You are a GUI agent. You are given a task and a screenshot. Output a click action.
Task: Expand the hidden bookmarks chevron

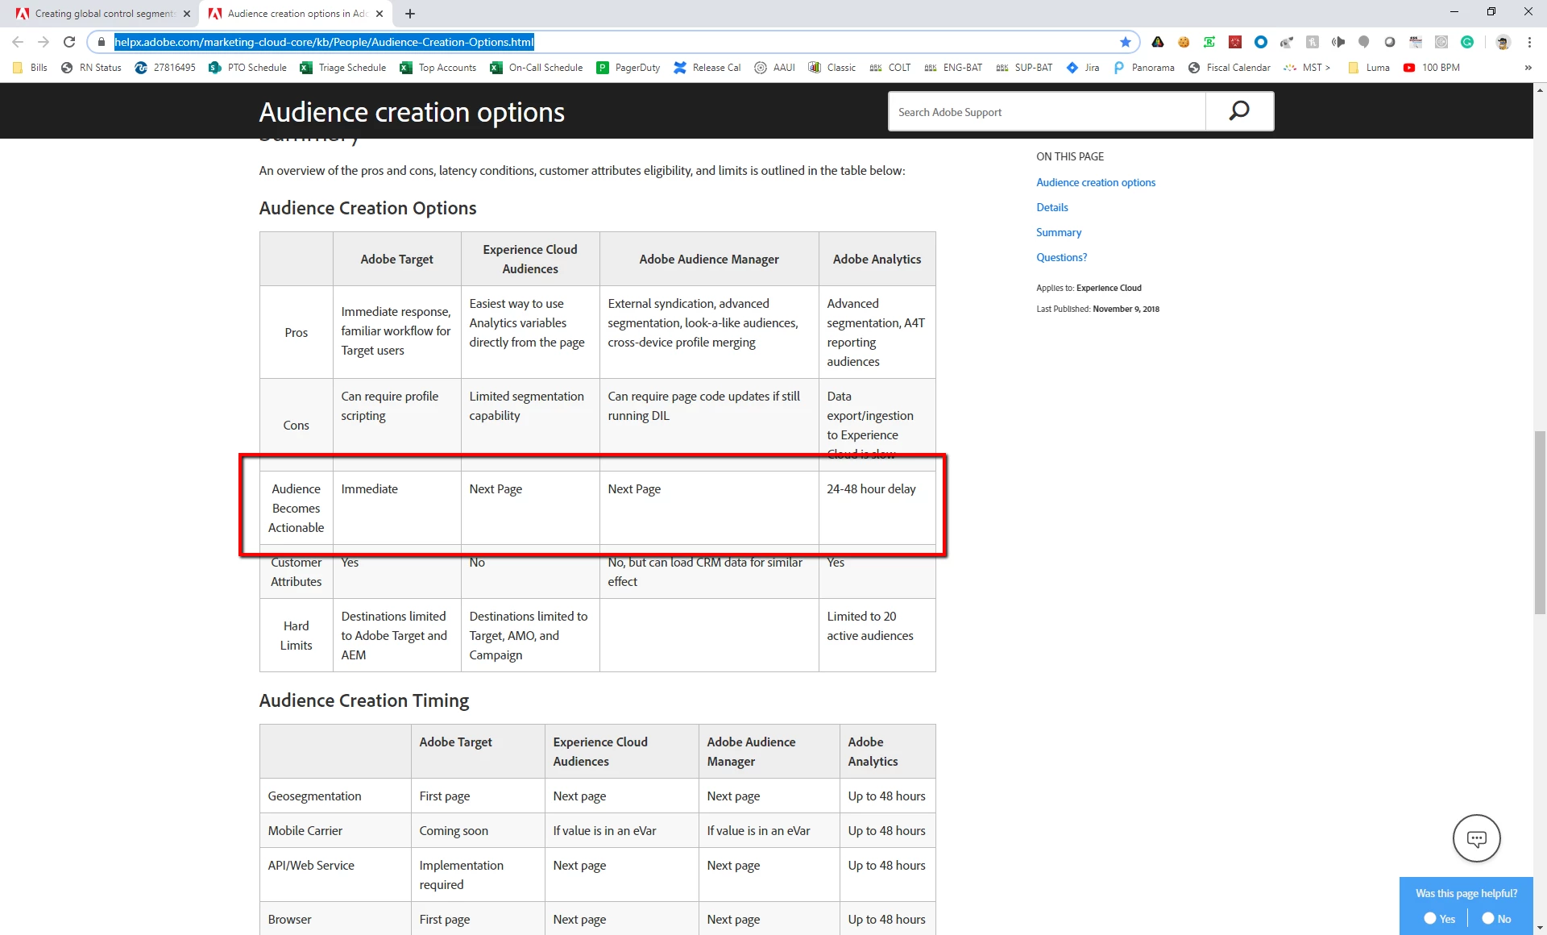click(1528, 68)
